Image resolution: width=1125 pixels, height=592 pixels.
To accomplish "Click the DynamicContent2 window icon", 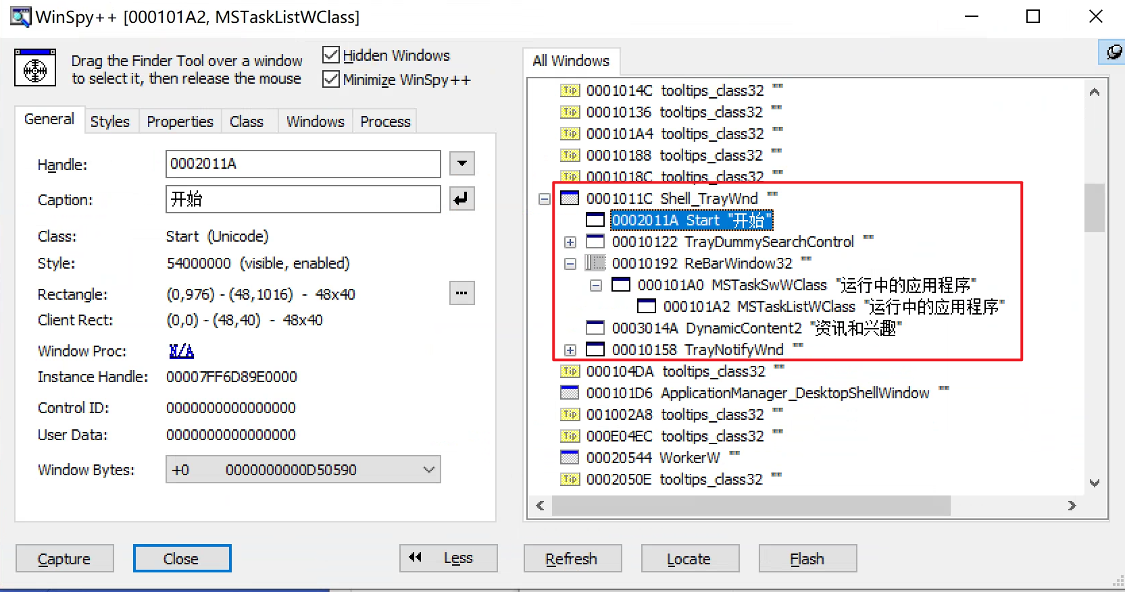I will point(595,328).
